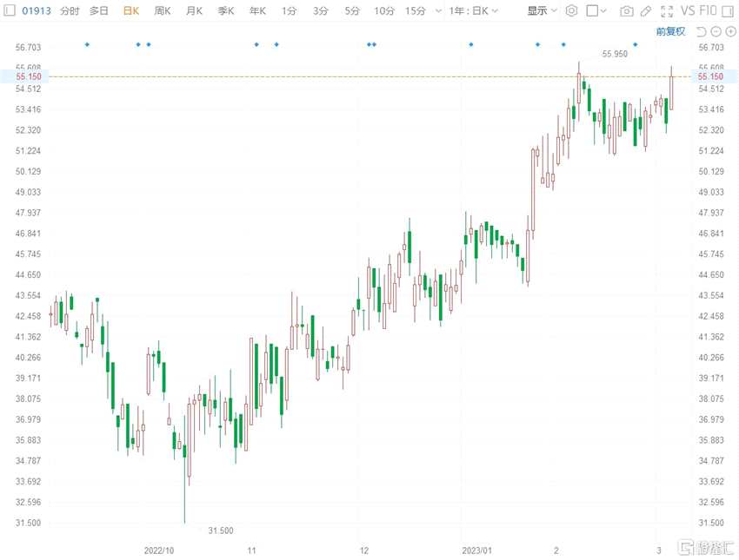Take a chart screenshot with camera icon

tap(626, 10)
